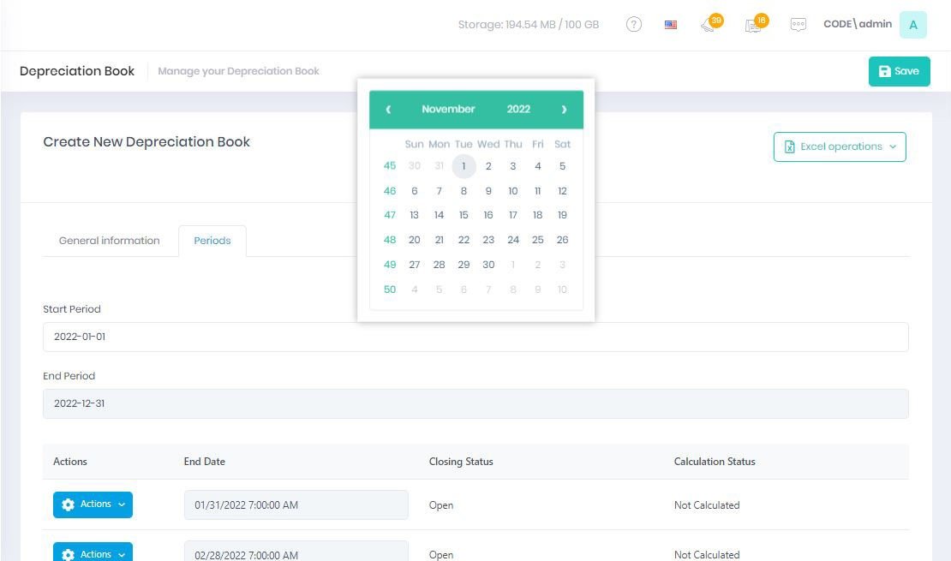Open Actions dropdown for 02/28/2022 row
Screen dimensions: 951x561
[93, 553]
